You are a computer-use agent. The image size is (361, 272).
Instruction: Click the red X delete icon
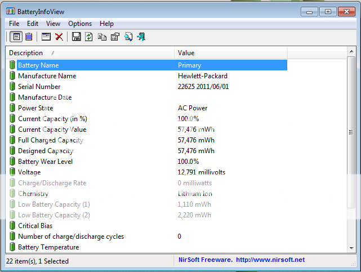pyautogui.click(x=59, y=37)
